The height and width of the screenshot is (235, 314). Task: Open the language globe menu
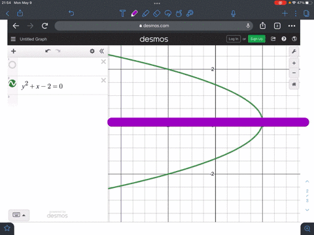(294, 39)
